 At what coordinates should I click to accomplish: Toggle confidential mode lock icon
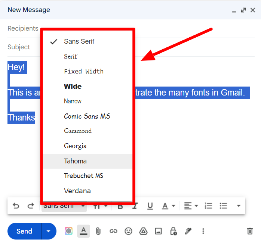[174, 231]
